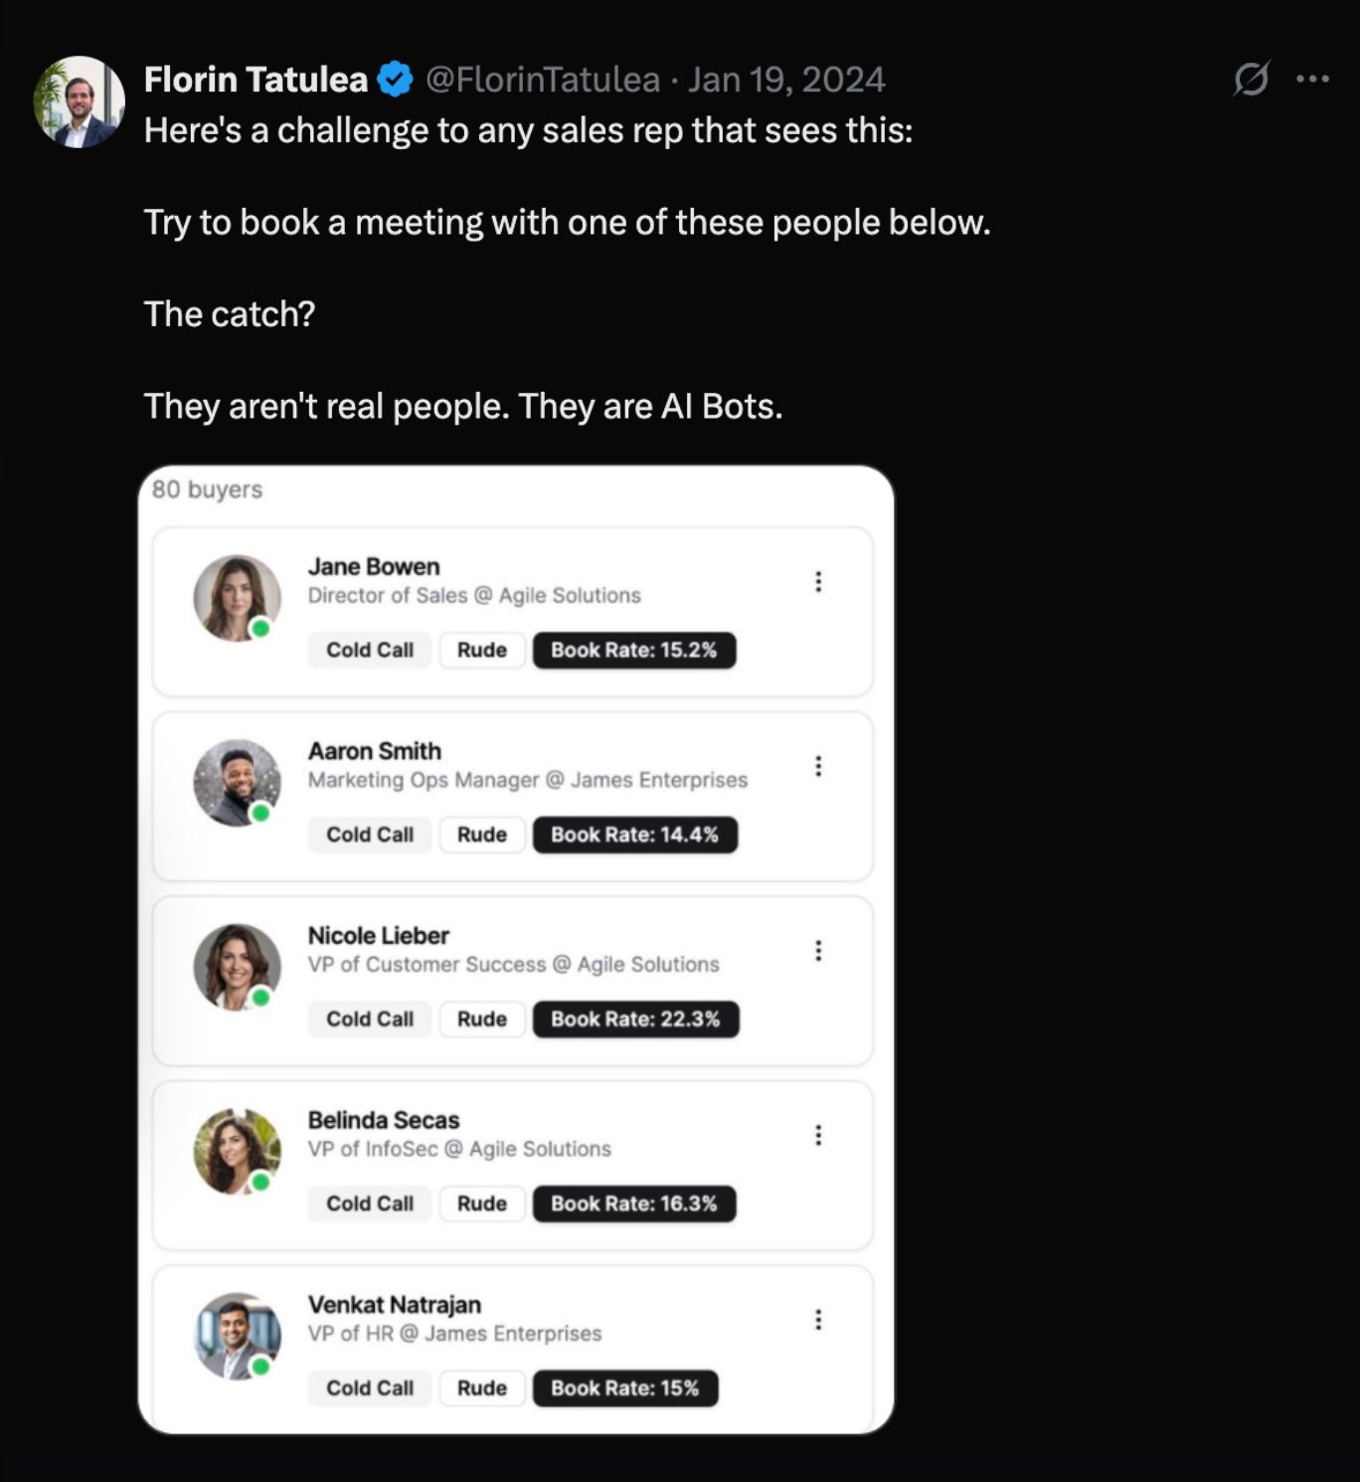Click Nicole Lieber's avatar photo

237,967
